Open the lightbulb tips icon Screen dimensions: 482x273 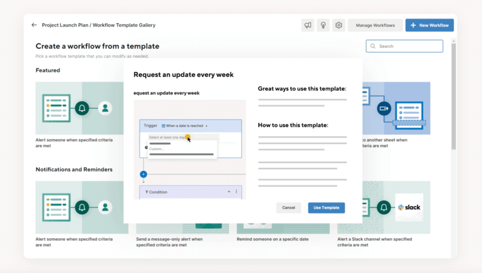click(x=323, y=25)
